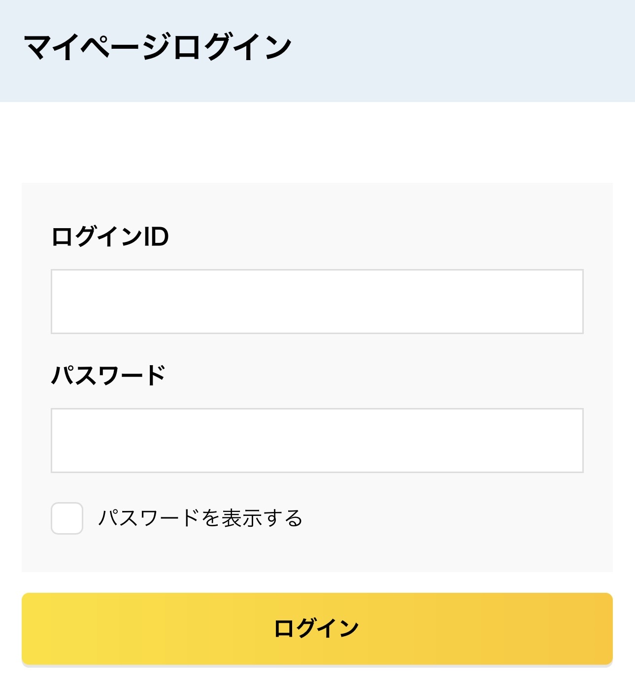
Task: Focus the パスワード input field
Action: pyautogui.click(x=317, y=441)
